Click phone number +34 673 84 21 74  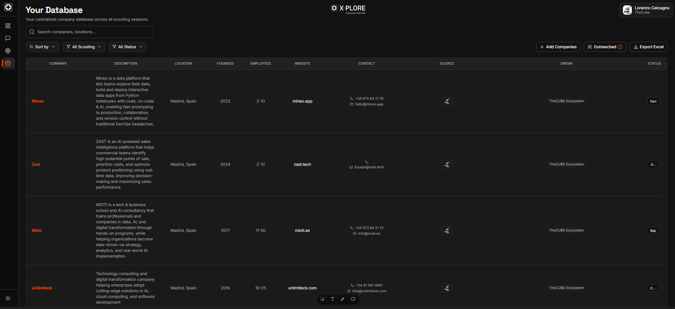click(369, 228)
